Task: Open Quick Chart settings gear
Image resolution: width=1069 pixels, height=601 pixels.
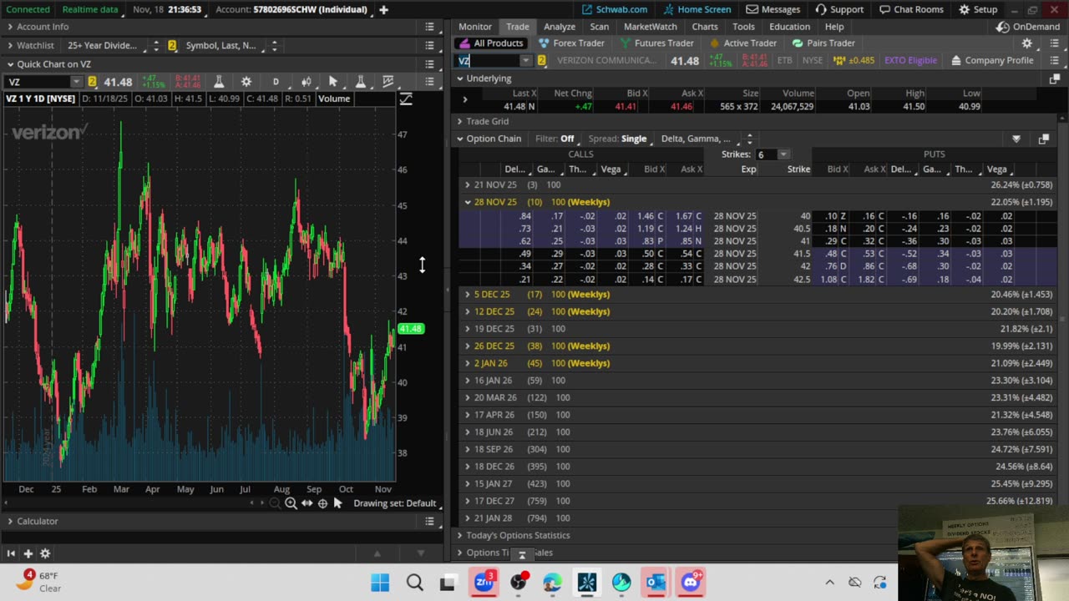Action: tap(246, 82)
